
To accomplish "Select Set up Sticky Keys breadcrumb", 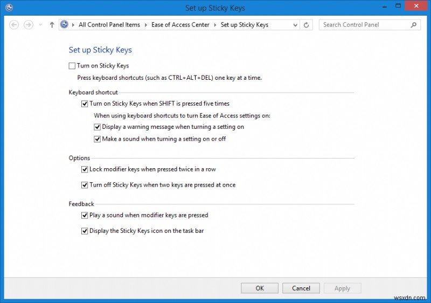I will [245, 25].
